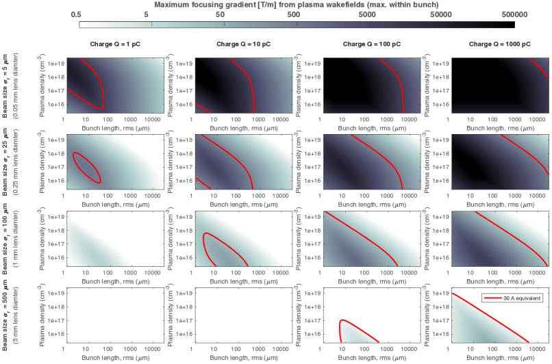Click the row label 'Beam size σr = 100 µm'
552x364 pixels.
pos(5,239)
